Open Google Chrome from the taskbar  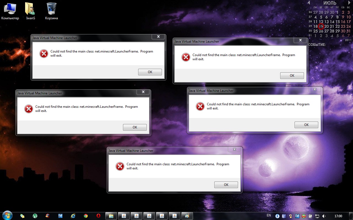86,216
